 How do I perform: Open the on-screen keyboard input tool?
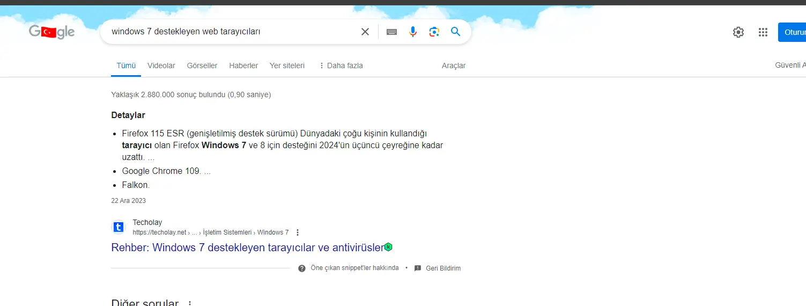391,32
